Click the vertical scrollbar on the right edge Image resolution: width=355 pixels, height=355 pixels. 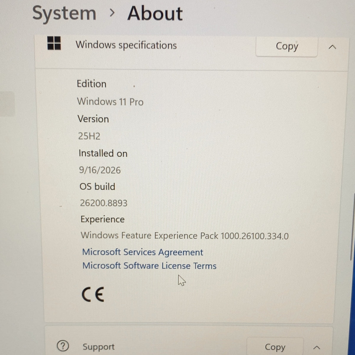pos(353,226)
